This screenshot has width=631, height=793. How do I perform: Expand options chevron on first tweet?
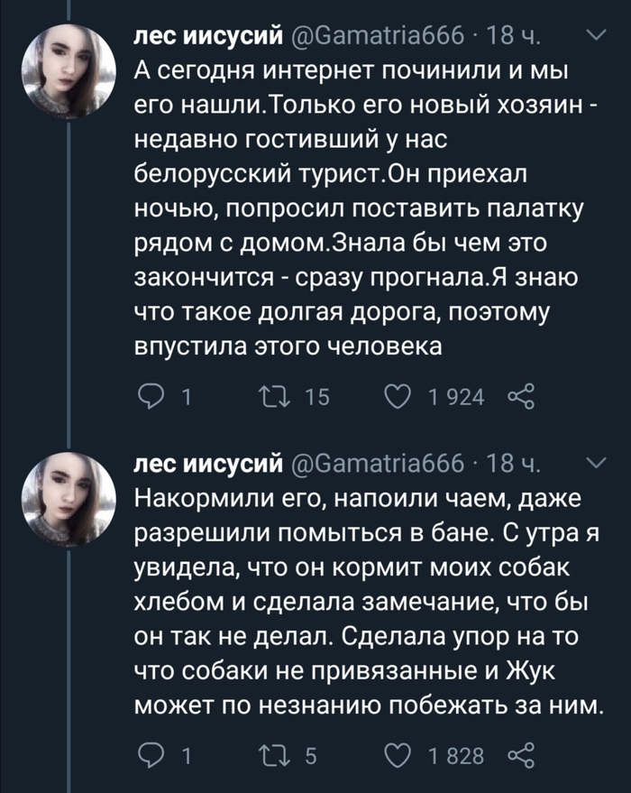click(x=597, y=36)
